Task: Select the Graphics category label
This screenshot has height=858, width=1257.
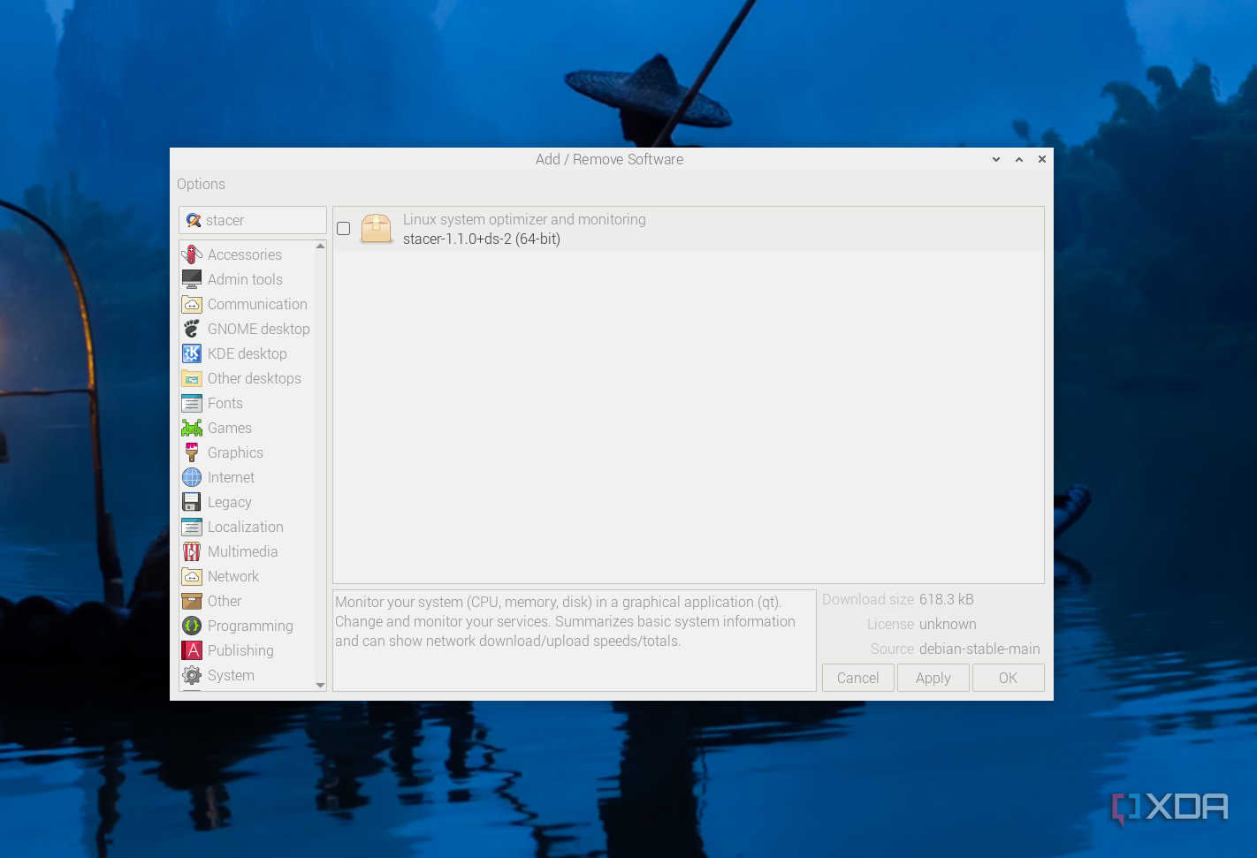Action: coord(235,452)
